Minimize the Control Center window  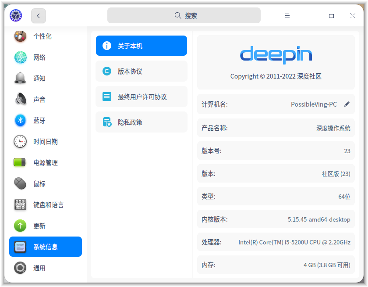point(310,16)
